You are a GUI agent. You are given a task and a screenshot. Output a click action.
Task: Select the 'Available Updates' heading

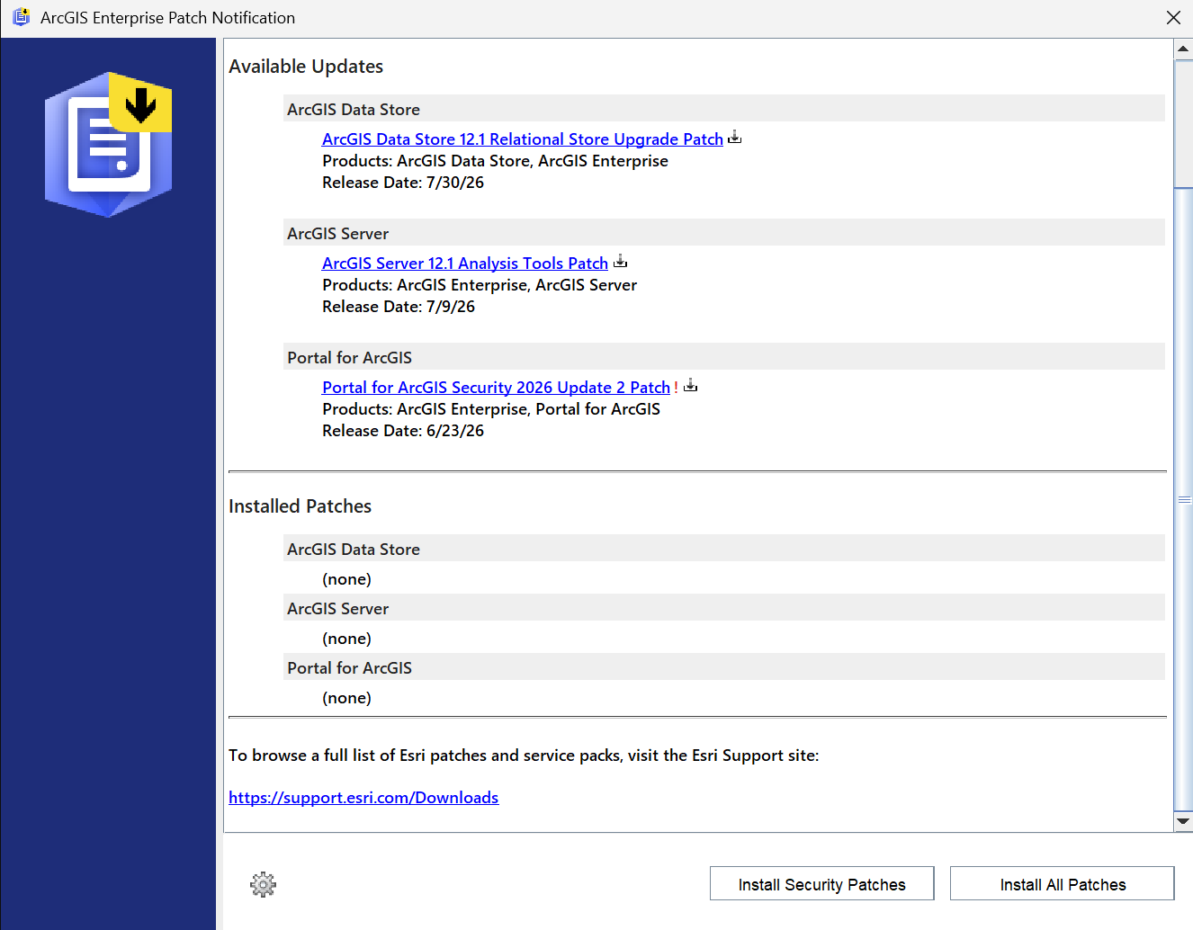(306, 67)
